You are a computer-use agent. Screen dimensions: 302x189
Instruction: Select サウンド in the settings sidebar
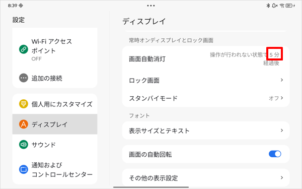click(x=55, y=145)
